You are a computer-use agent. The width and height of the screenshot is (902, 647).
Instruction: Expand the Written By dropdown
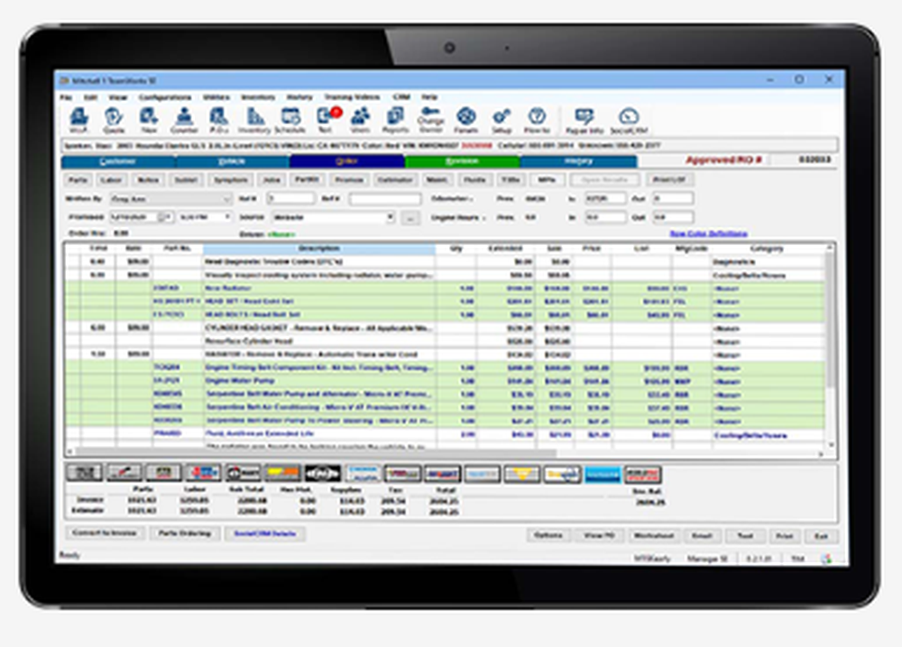(x=226, y=199)
